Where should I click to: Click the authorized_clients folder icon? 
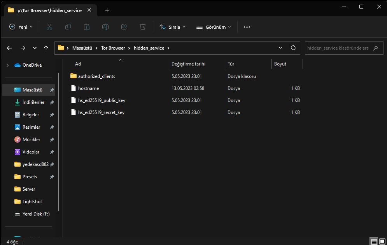(x=73, y=76)
